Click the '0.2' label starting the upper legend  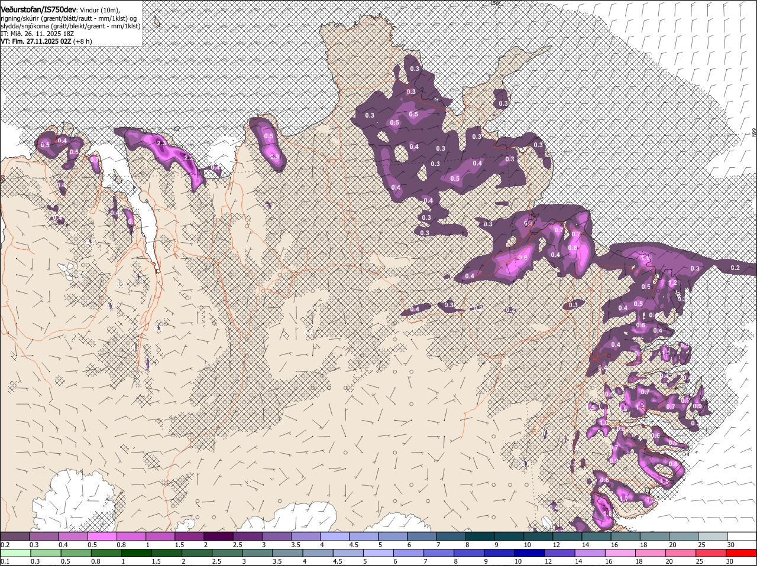coord(5,544)
